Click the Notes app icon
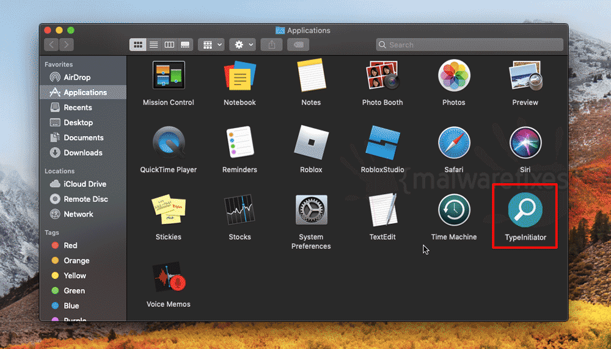This screenshot has width=611, height=349. point(311,75)
